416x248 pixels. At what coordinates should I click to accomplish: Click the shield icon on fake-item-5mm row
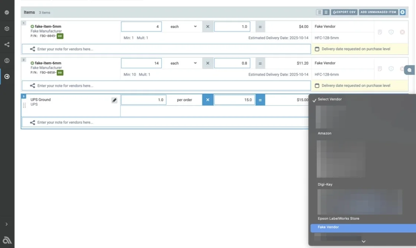point(391,32)
